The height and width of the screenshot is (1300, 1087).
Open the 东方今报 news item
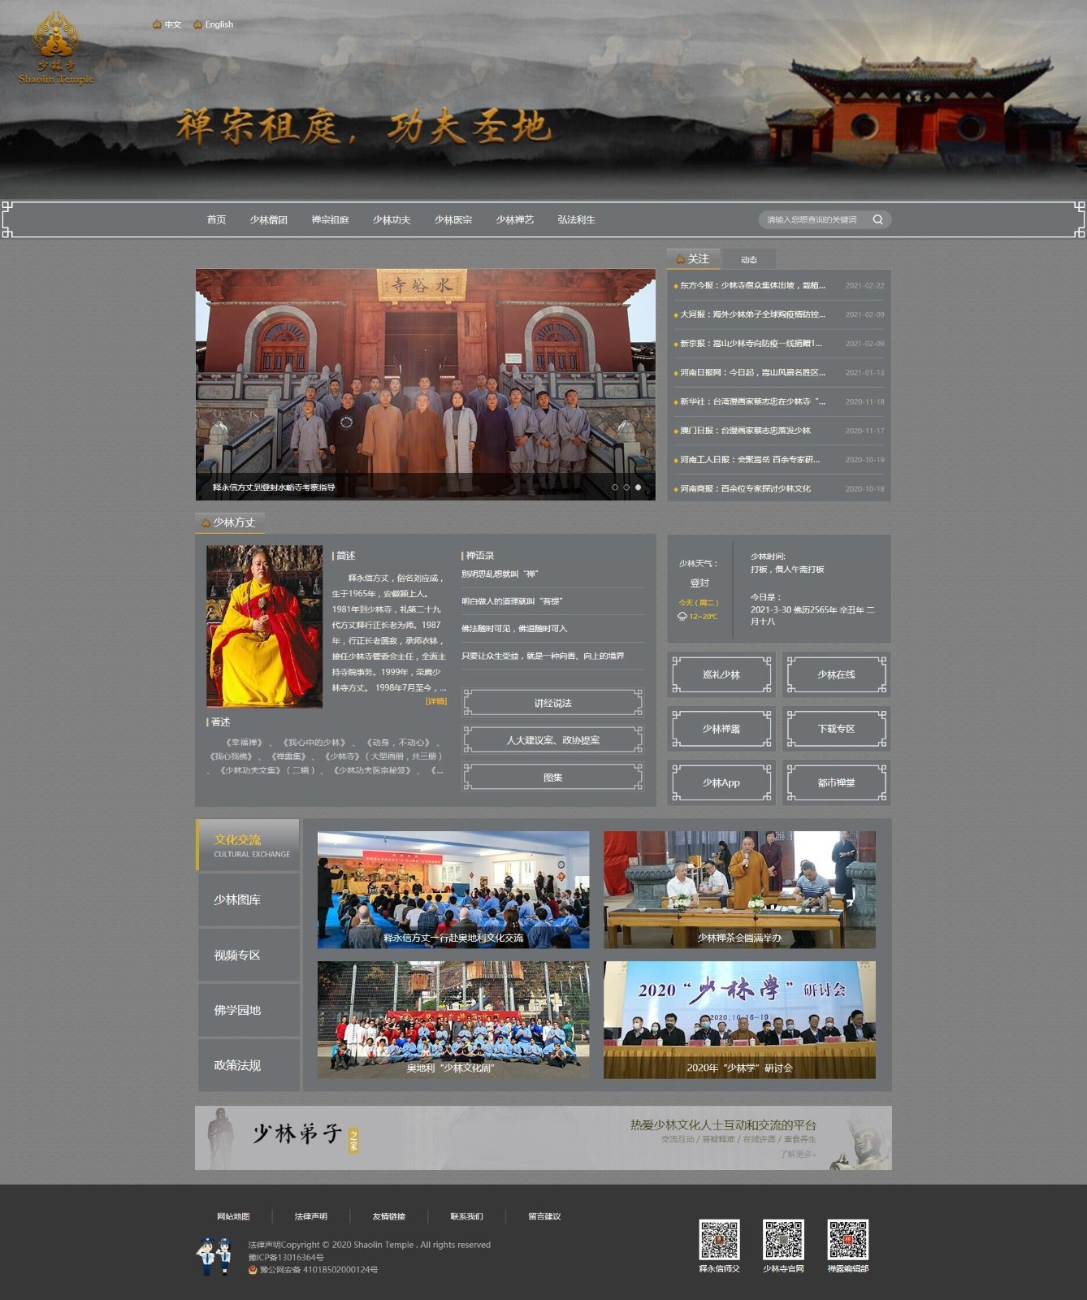pos(752,285)
